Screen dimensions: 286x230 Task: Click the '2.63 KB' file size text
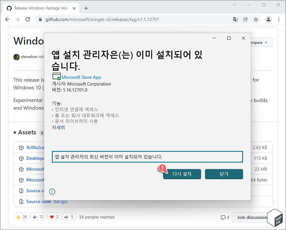pos(260,147)
